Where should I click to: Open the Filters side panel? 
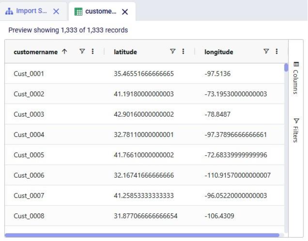[x=296, y=130]
